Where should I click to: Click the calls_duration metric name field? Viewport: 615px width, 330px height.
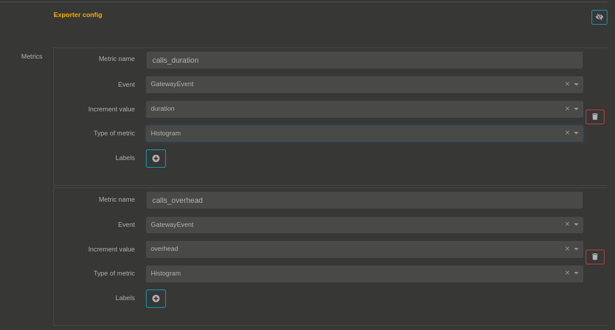tap(363, 60)
